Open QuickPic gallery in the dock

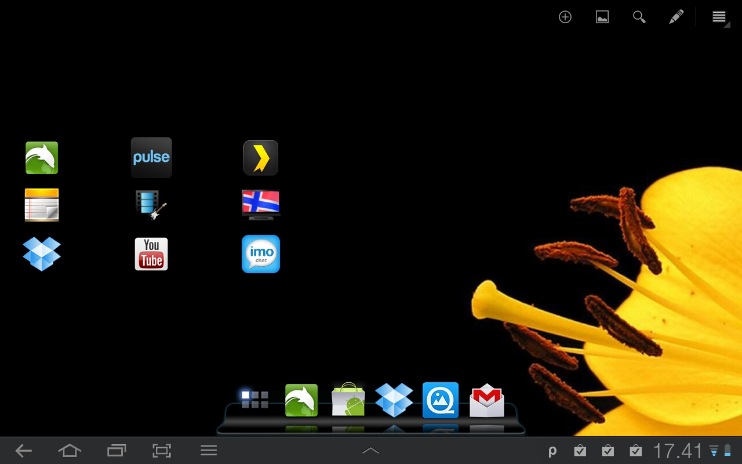441,400
